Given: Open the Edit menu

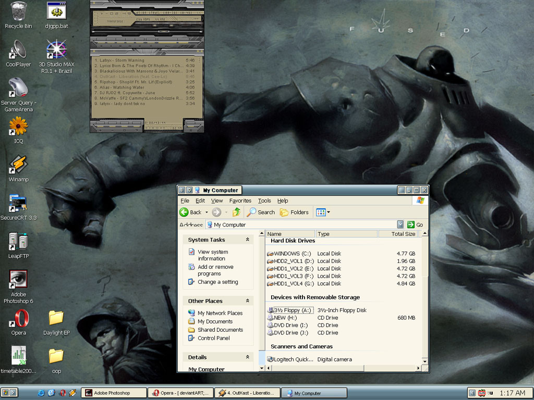Looking at the screenshot, I should [200, 201].
